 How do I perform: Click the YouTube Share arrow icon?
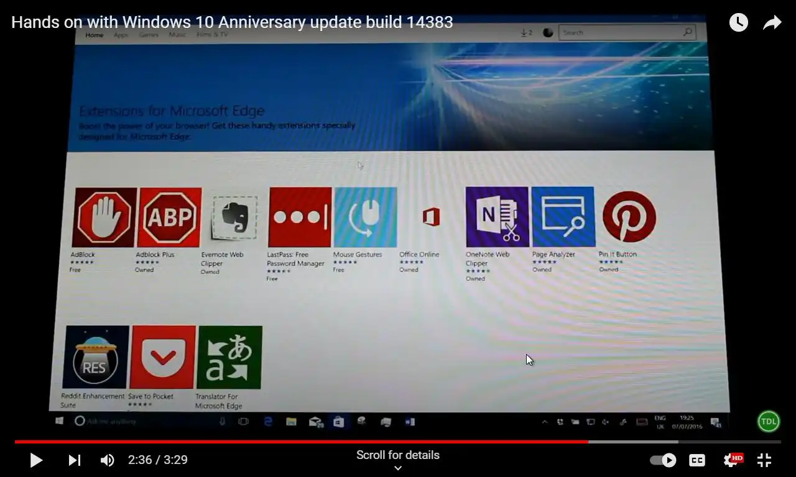click(772, 23)
